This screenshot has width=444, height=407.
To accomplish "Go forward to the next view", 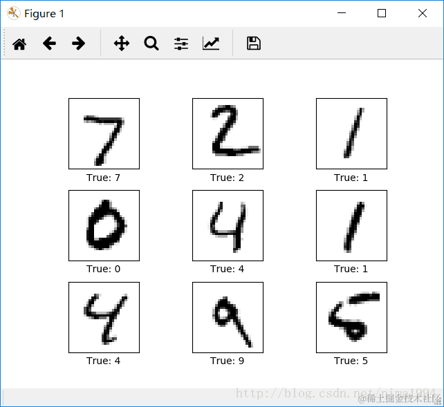I will click(78, 44).
